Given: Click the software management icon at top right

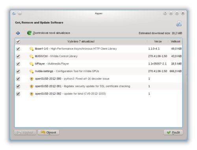Looking at the screenshot, I should 179,24.
